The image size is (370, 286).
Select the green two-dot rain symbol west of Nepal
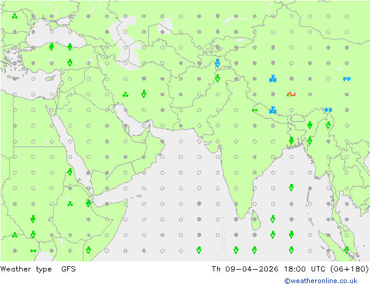tap(254, 110)
